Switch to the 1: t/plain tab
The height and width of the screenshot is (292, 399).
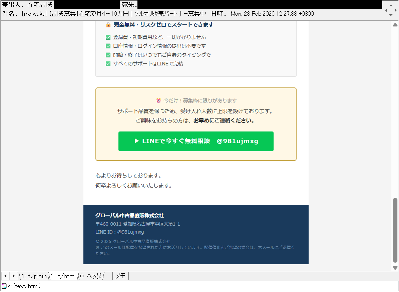tap(34, 276)
